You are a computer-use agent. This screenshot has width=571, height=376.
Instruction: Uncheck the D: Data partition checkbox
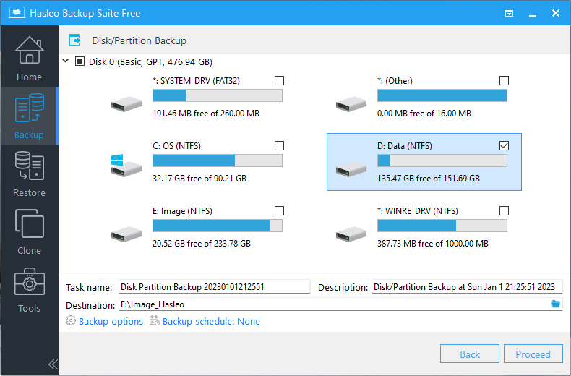coord(505,146)
